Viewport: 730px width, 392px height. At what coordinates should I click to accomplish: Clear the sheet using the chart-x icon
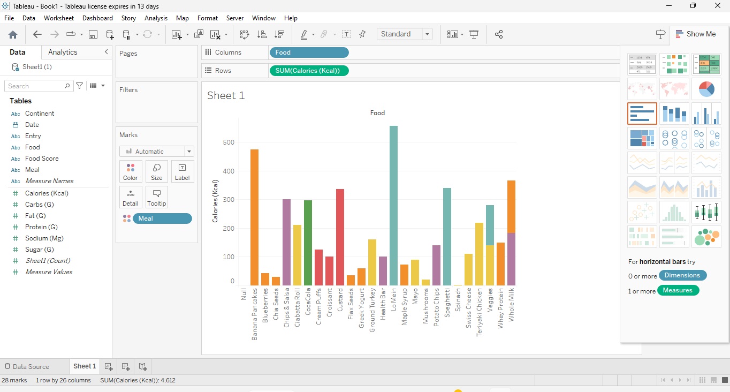[x=215, y=34]
